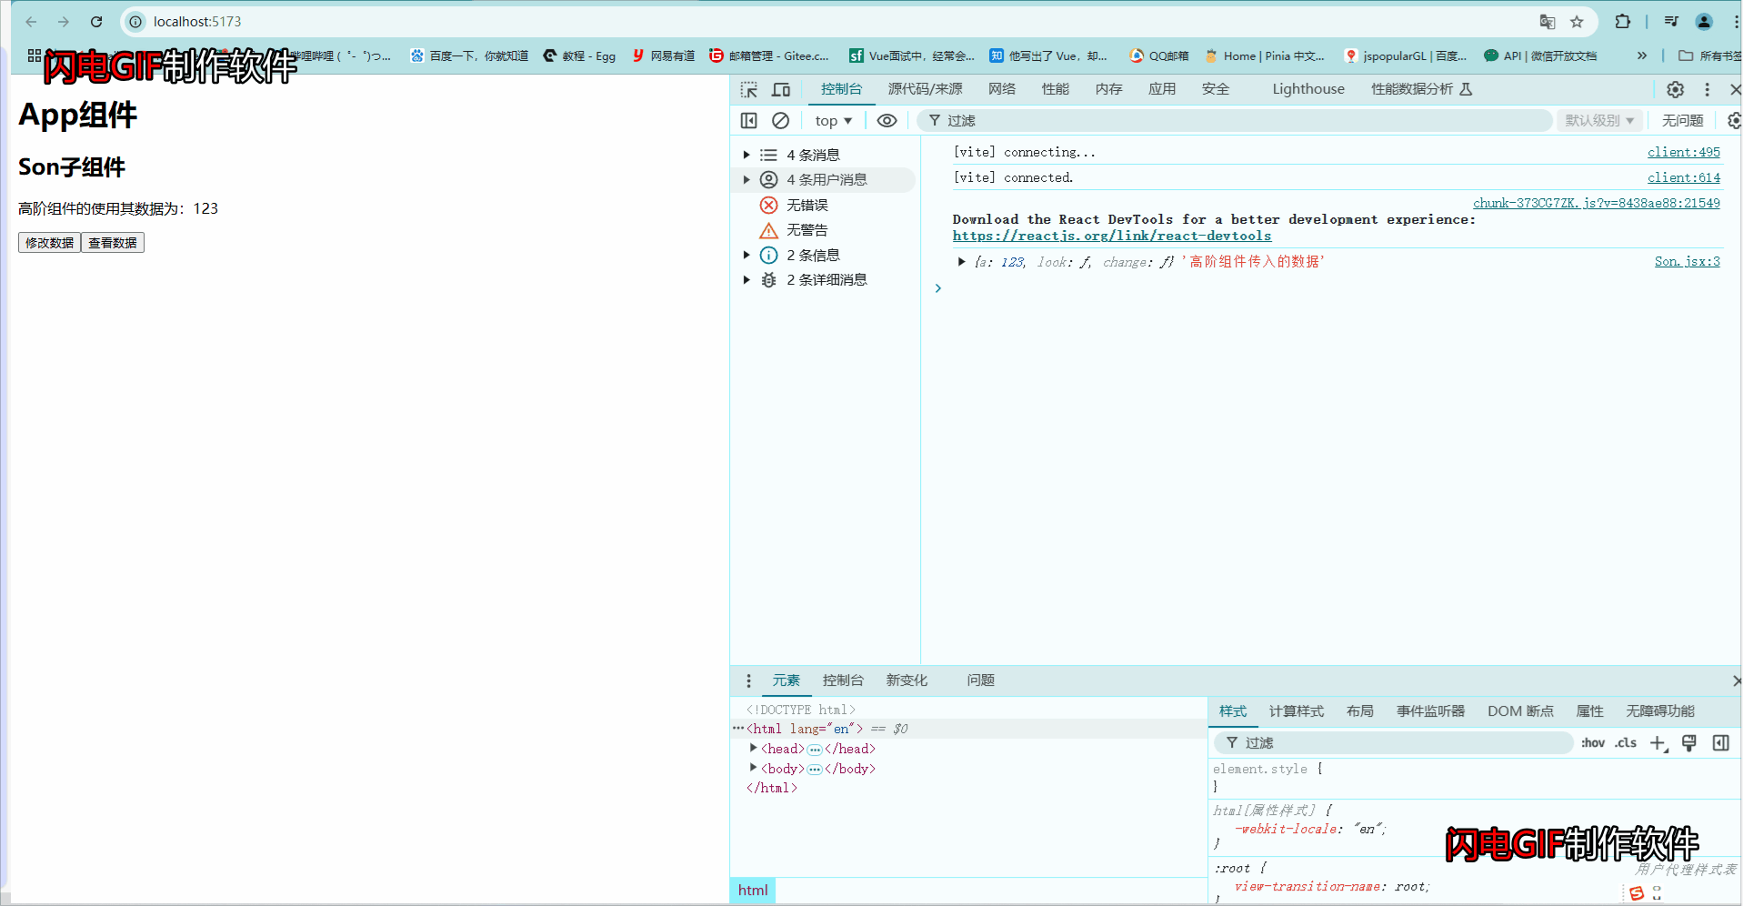Open browser extensions puzzle icon
Screen dimensions: 1743x906
(1622, 21)
